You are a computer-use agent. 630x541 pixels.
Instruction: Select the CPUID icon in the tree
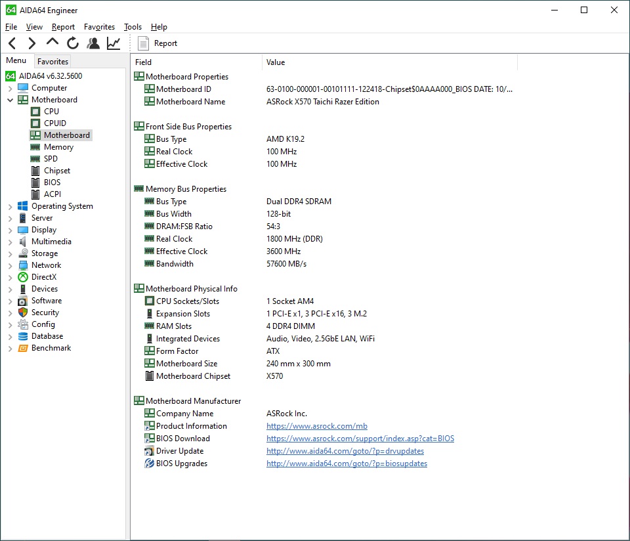[x=35, y=123]
